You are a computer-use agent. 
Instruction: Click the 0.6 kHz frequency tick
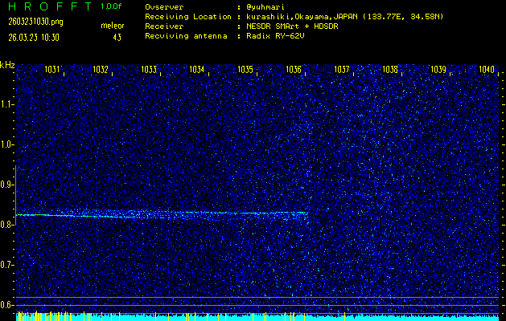pos(7,305)
